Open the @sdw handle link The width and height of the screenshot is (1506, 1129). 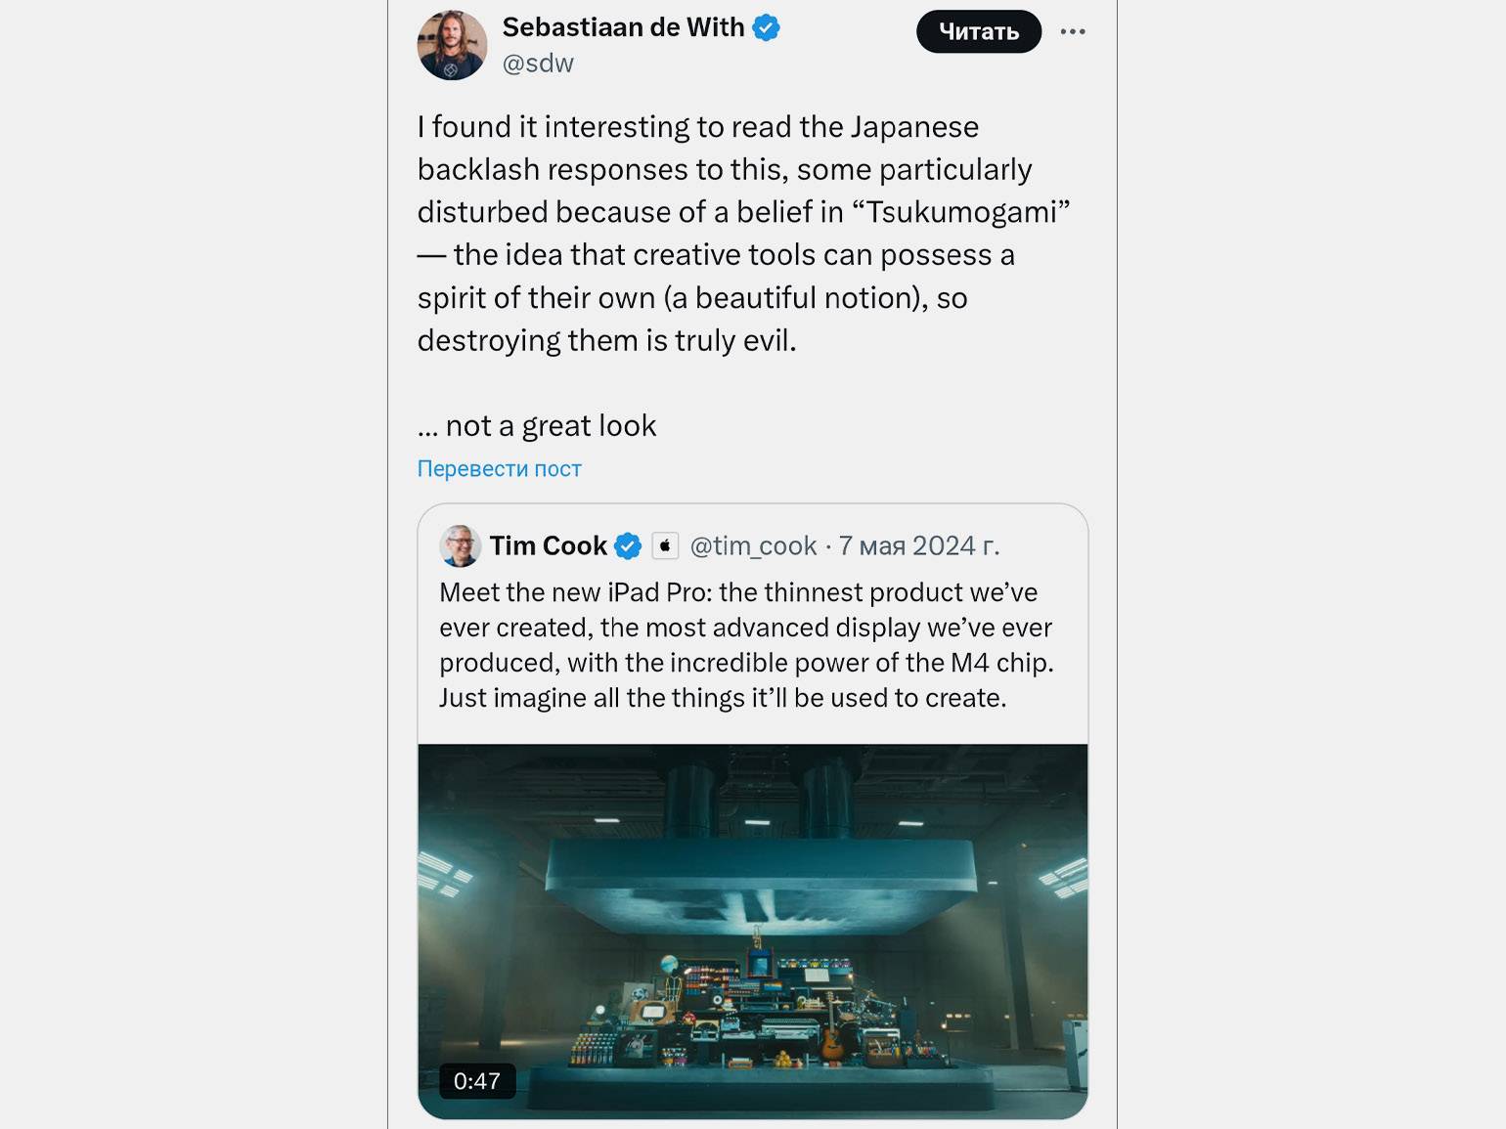538,64
